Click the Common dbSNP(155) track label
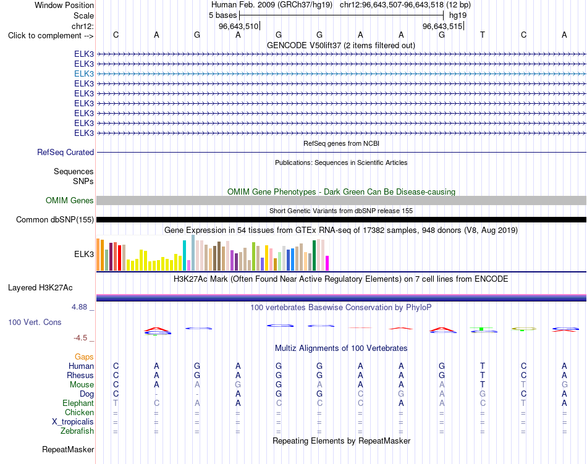Viewport: 587px width, 464px height. pyautogui.click(x=55, y=220)
